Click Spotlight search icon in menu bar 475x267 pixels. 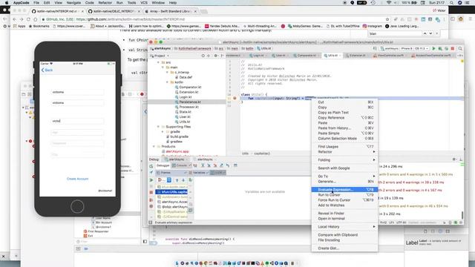(452, 3)
